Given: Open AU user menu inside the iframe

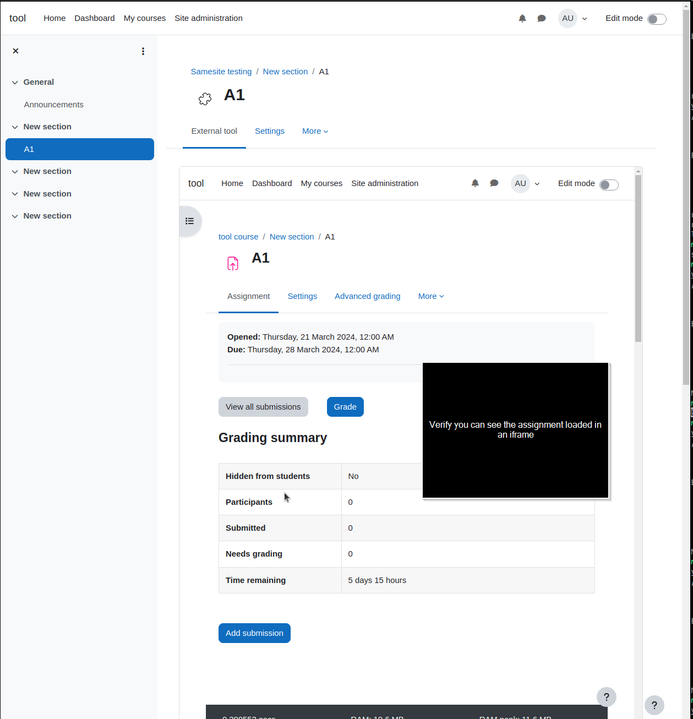Looking at the screenshot, I should tap(526, 183).
